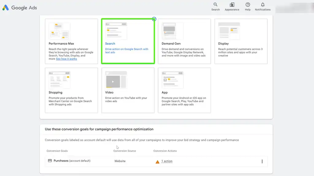The image size is (314, 176).
Task: Select the App campaign title
Action: [165, 92]
